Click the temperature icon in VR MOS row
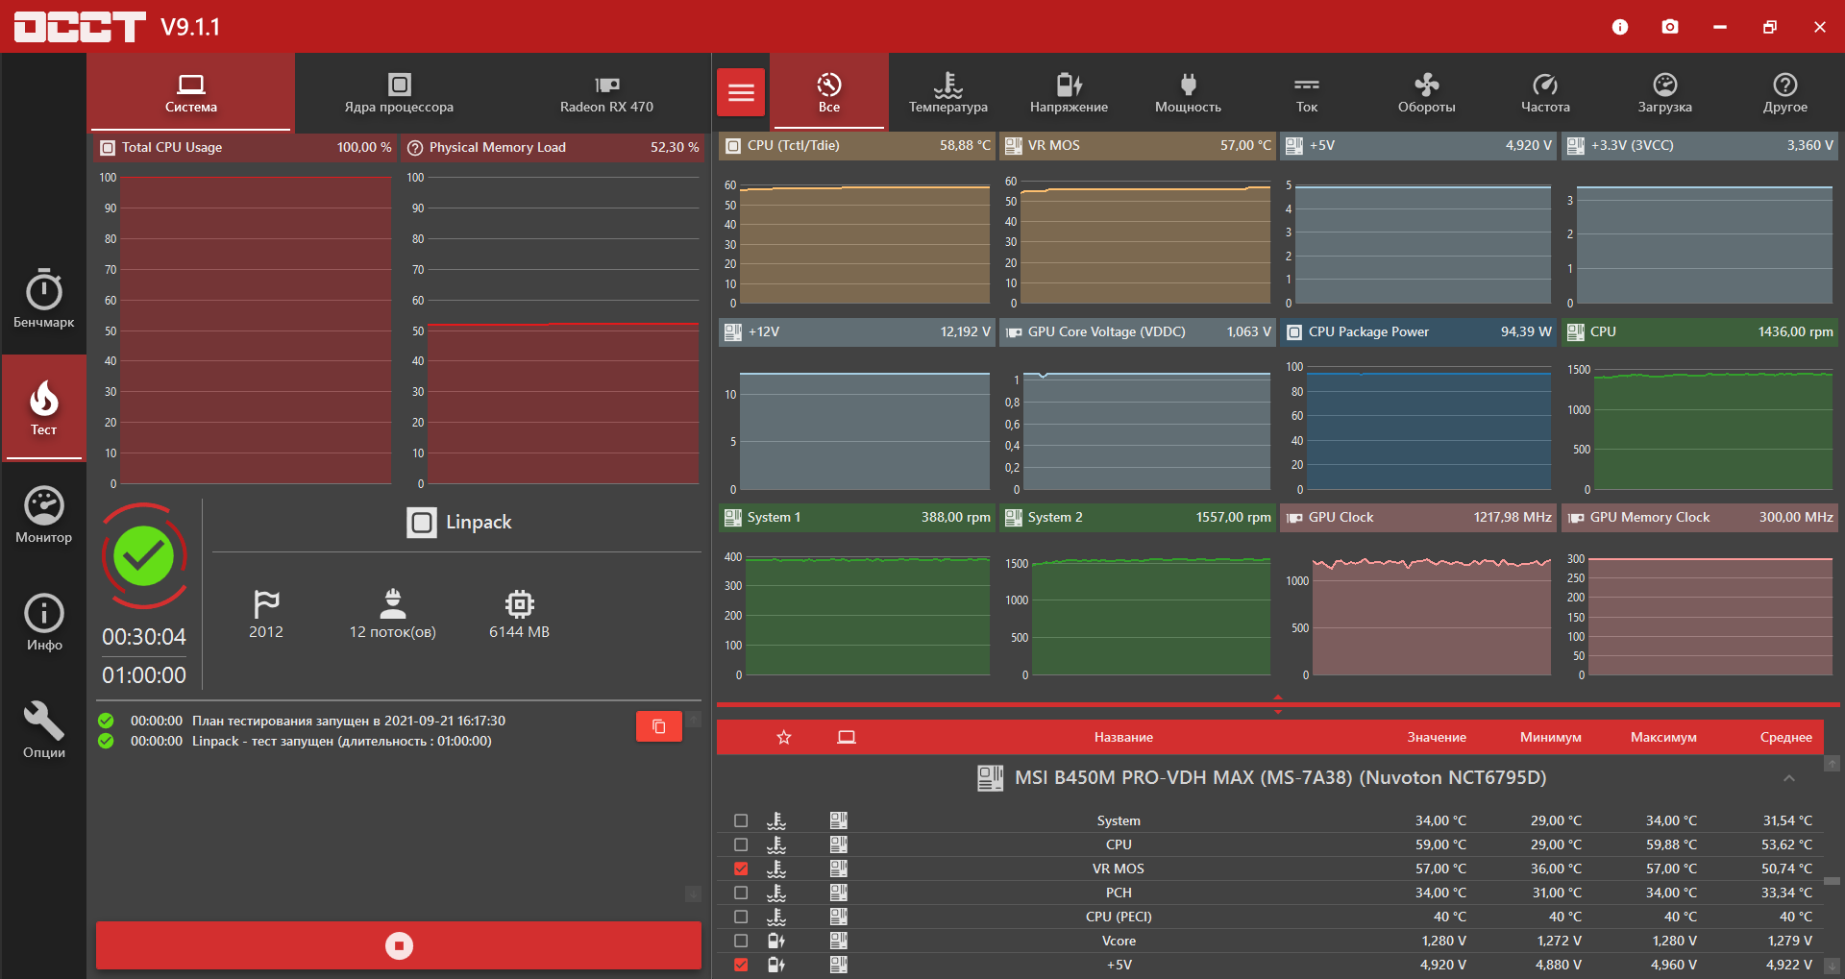 (776, 869)
